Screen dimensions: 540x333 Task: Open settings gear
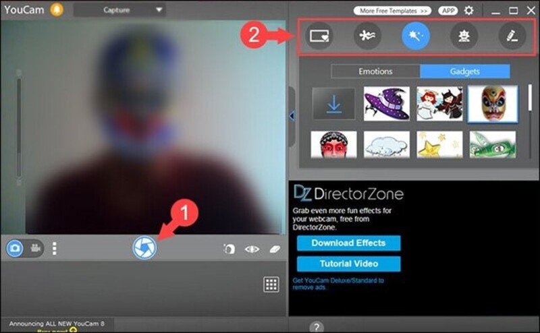coord(468,11)
